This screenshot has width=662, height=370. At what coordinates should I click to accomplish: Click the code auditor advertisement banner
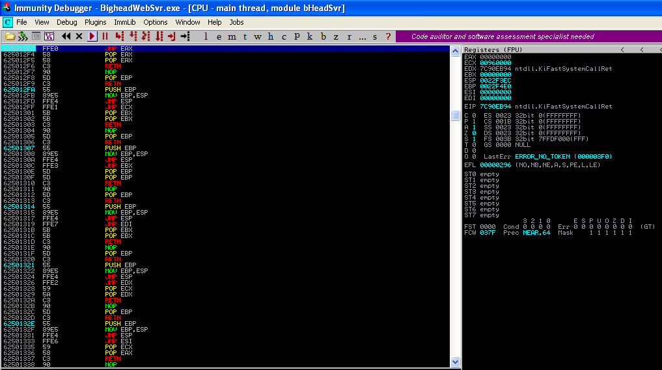503,36
